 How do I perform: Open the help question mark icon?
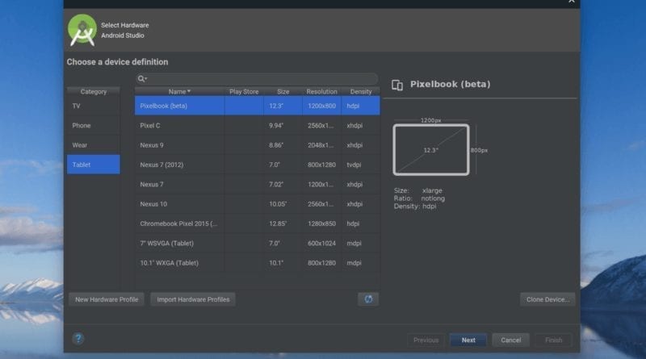78,339
